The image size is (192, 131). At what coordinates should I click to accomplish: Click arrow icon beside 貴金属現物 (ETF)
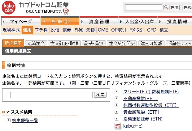click(116, 112)
